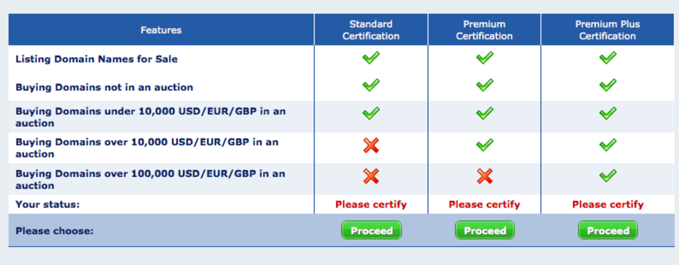Click Standard's red Please certify status
The width and height of the screenshot is (679, 265).
[371, 204]
